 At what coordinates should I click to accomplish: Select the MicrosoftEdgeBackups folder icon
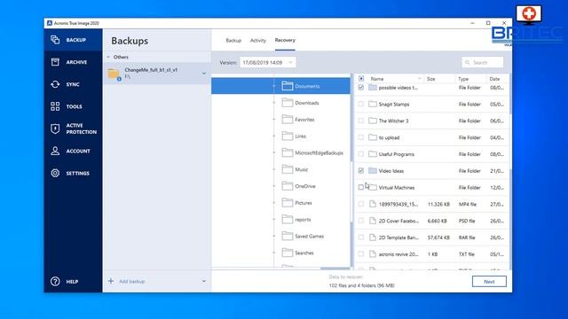tap(288, 152)
